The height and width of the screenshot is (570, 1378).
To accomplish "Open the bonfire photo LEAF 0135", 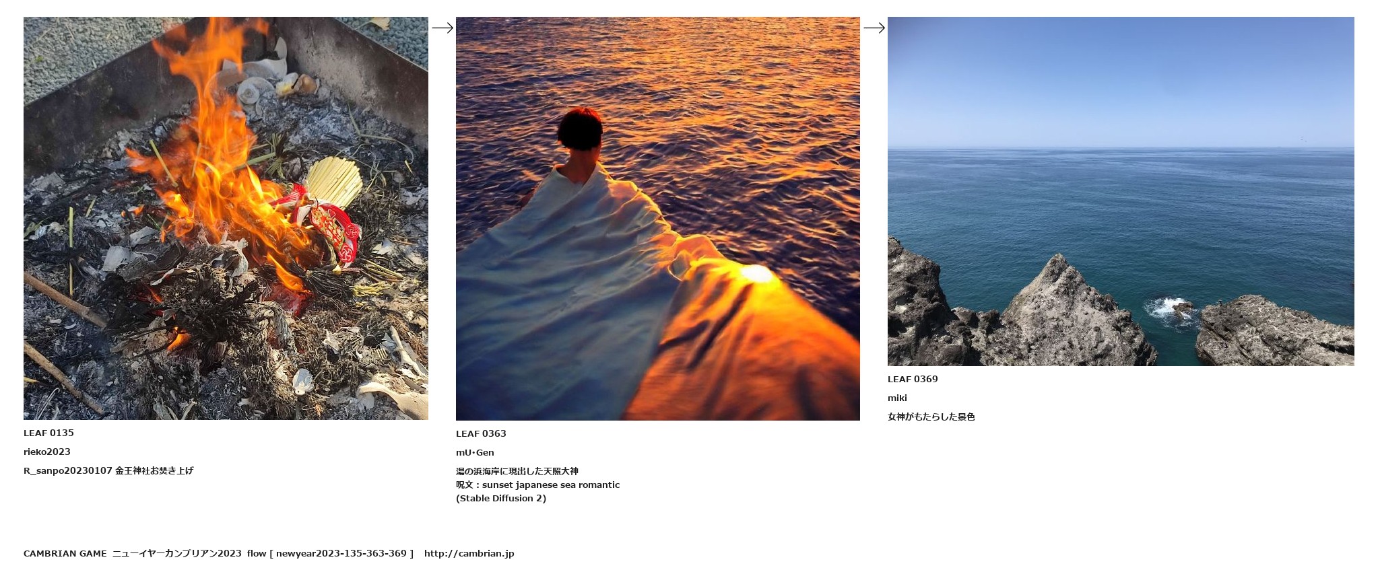I will pos(226,218).
